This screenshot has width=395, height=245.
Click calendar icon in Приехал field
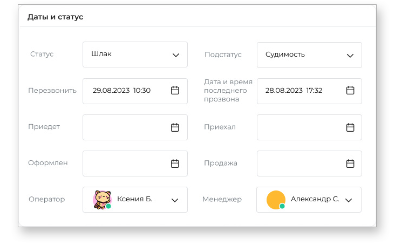tap(350, 127)
